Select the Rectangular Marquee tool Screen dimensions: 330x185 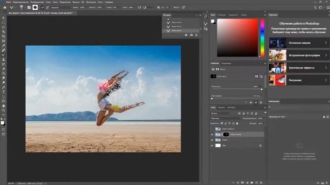4,23
